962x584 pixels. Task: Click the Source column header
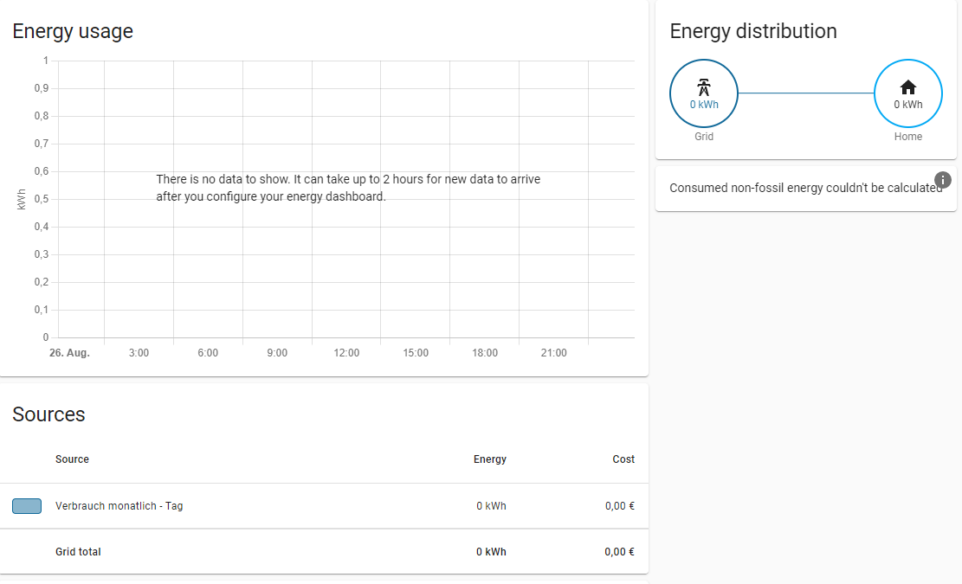(x=72, y=459)
